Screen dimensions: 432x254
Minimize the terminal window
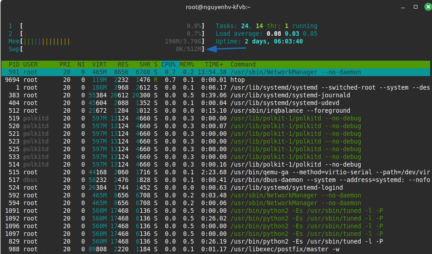(403, 7)
